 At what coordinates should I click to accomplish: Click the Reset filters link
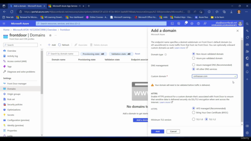[137, 54]
